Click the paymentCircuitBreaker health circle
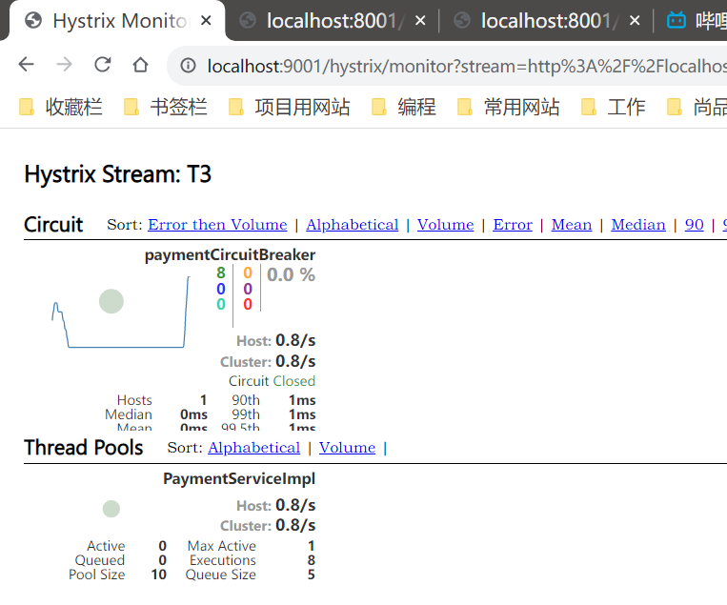 111,301
